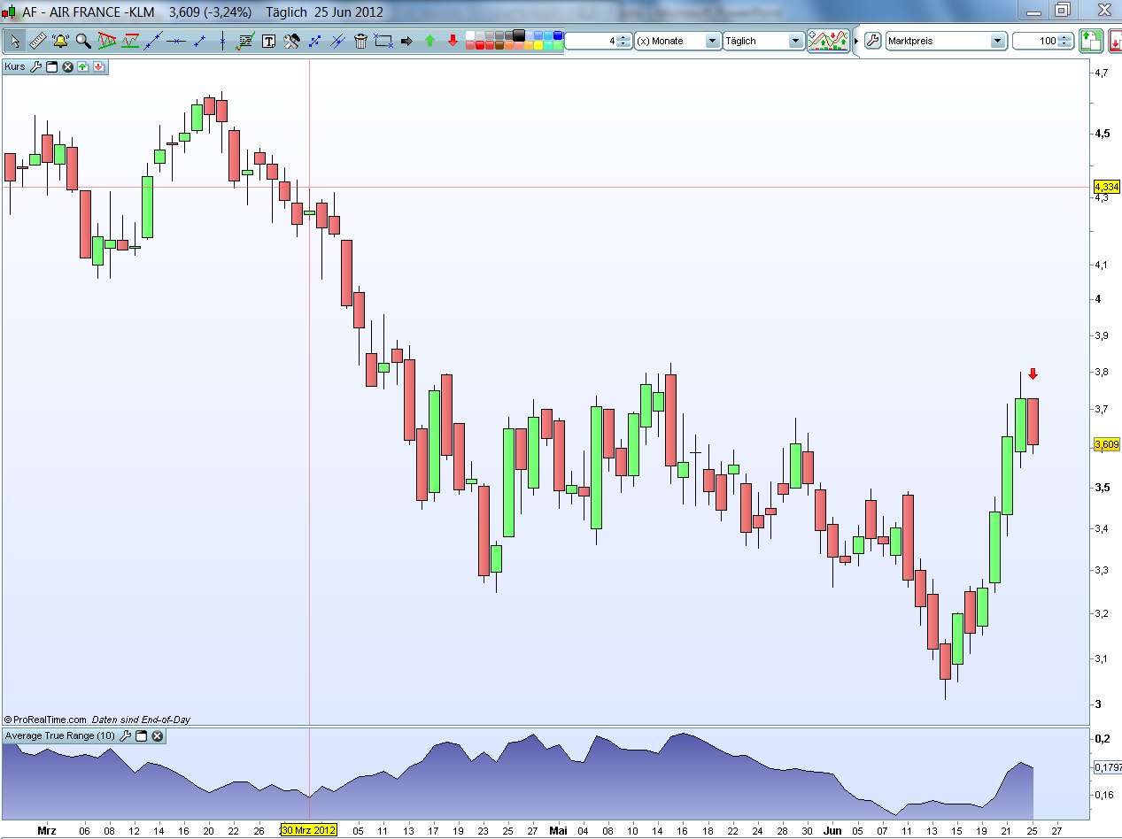Click the yellow 4,334 price label
The image size is (1122, 839).
coord(1107,187)
